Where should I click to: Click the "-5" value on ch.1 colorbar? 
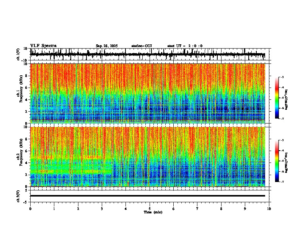282,98
